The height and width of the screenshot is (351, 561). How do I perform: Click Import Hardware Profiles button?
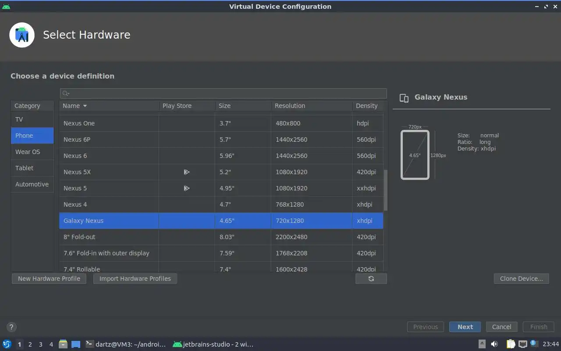tap(135, 279)
